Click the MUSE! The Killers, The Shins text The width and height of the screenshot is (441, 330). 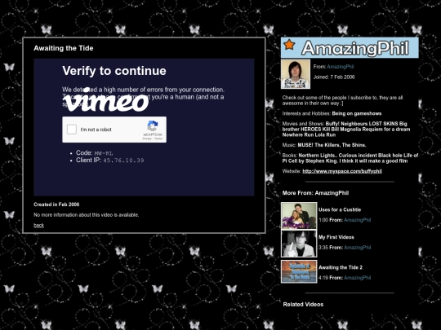point(332,145)
